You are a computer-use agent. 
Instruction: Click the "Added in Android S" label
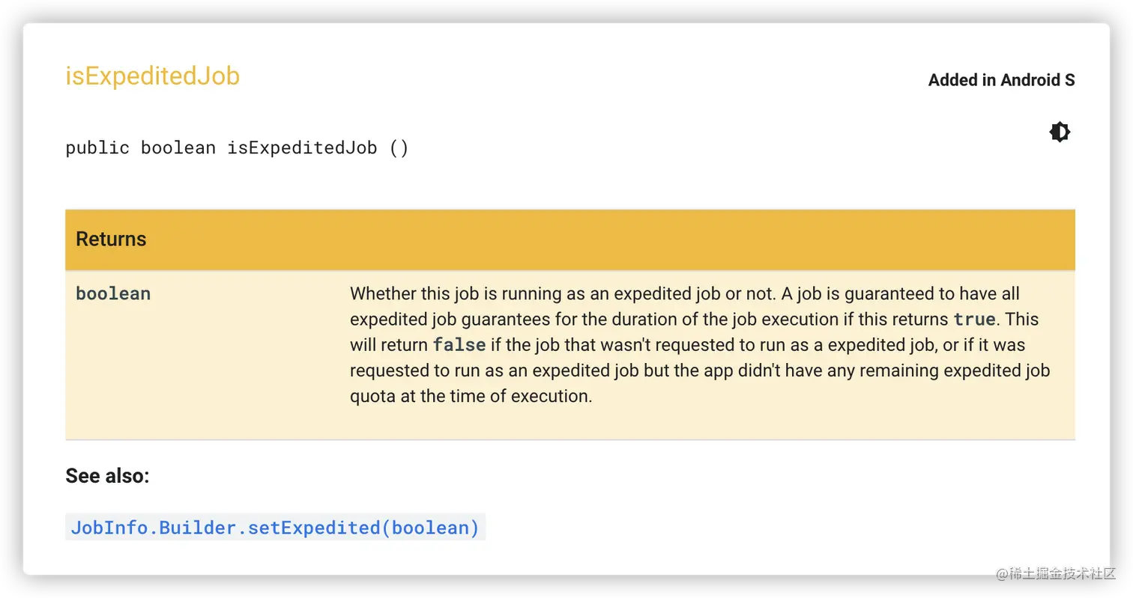(1001, 80)
